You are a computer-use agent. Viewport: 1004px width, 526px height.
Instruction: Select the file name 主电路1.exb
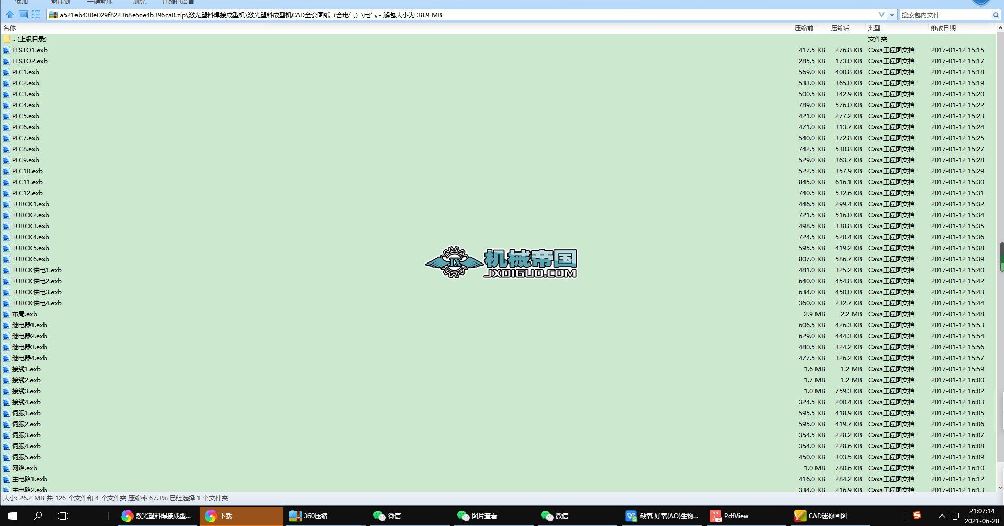(x=29, y=479)
